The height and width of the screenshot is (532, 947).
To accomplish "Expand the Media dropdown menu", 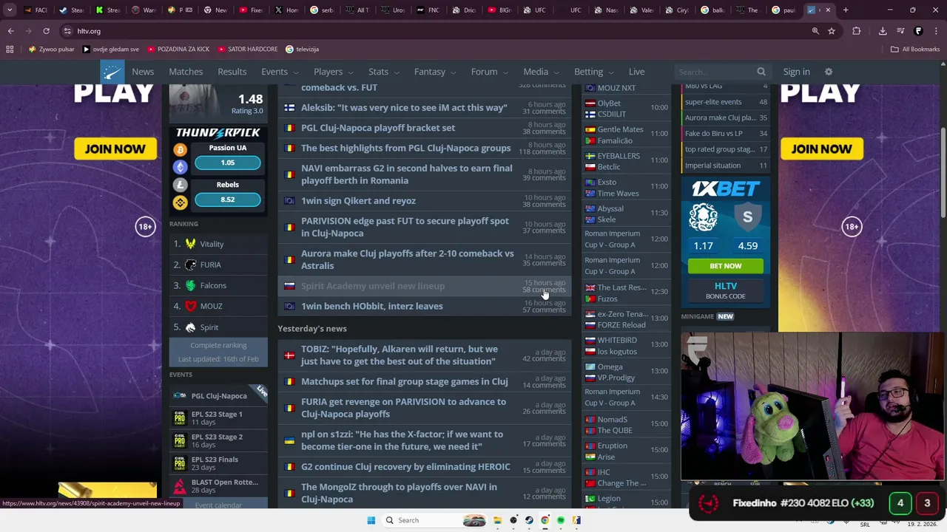I will 541,72.
